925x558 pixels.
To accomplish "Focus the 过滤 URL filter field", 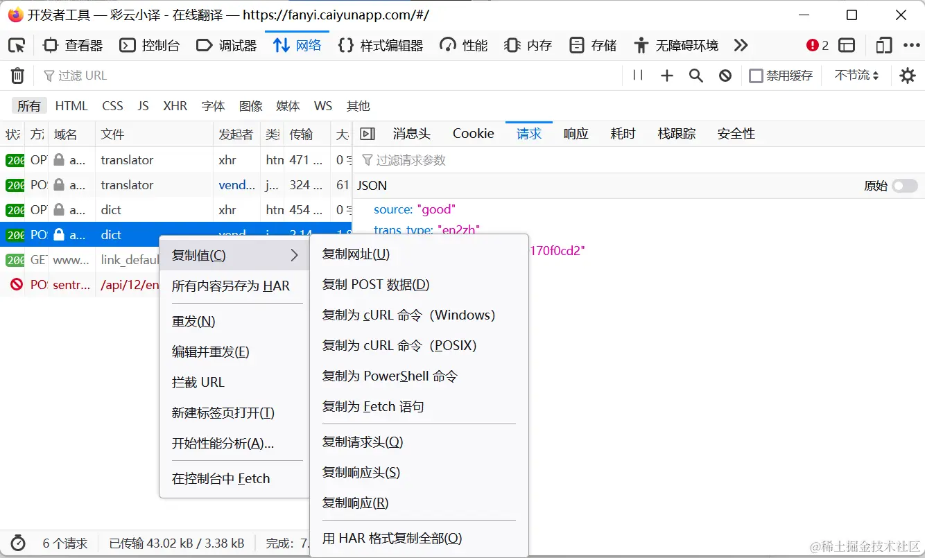I will (x=329, y=76).
